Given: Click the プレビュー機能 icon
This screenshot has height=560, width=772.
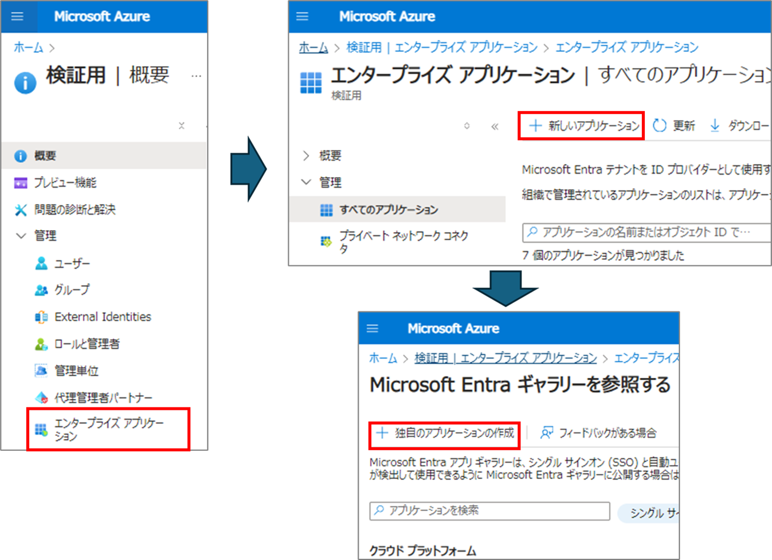Looking at the screenshot, I should coord(20,183).
